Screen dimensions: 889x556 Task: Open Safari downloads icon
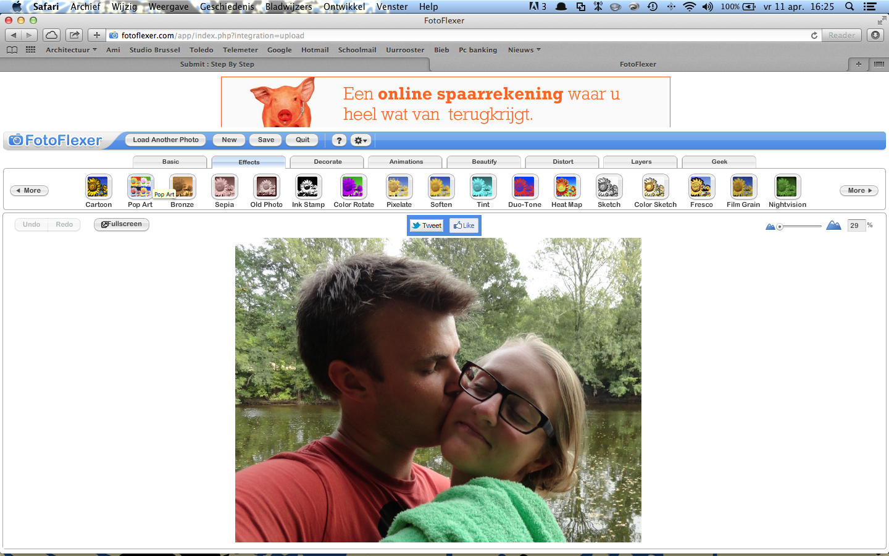click(875, 35)
